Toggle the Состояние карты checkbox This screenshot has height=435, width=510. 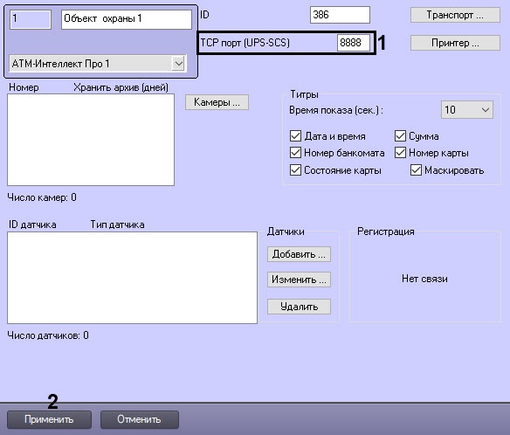[x=295, y=170]
